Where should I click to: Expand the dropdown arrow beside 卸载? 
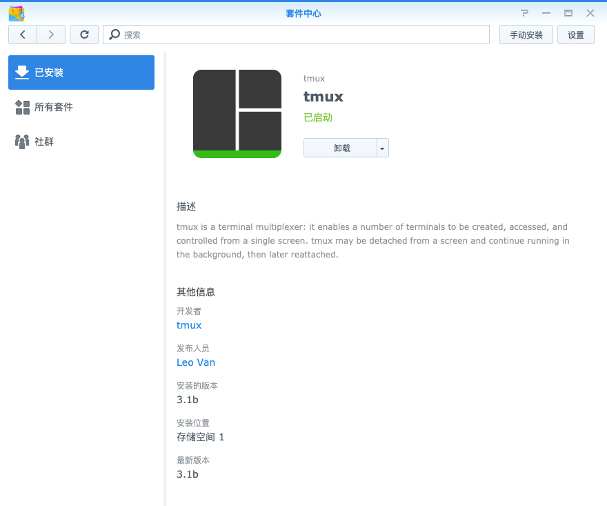[383, 148]
